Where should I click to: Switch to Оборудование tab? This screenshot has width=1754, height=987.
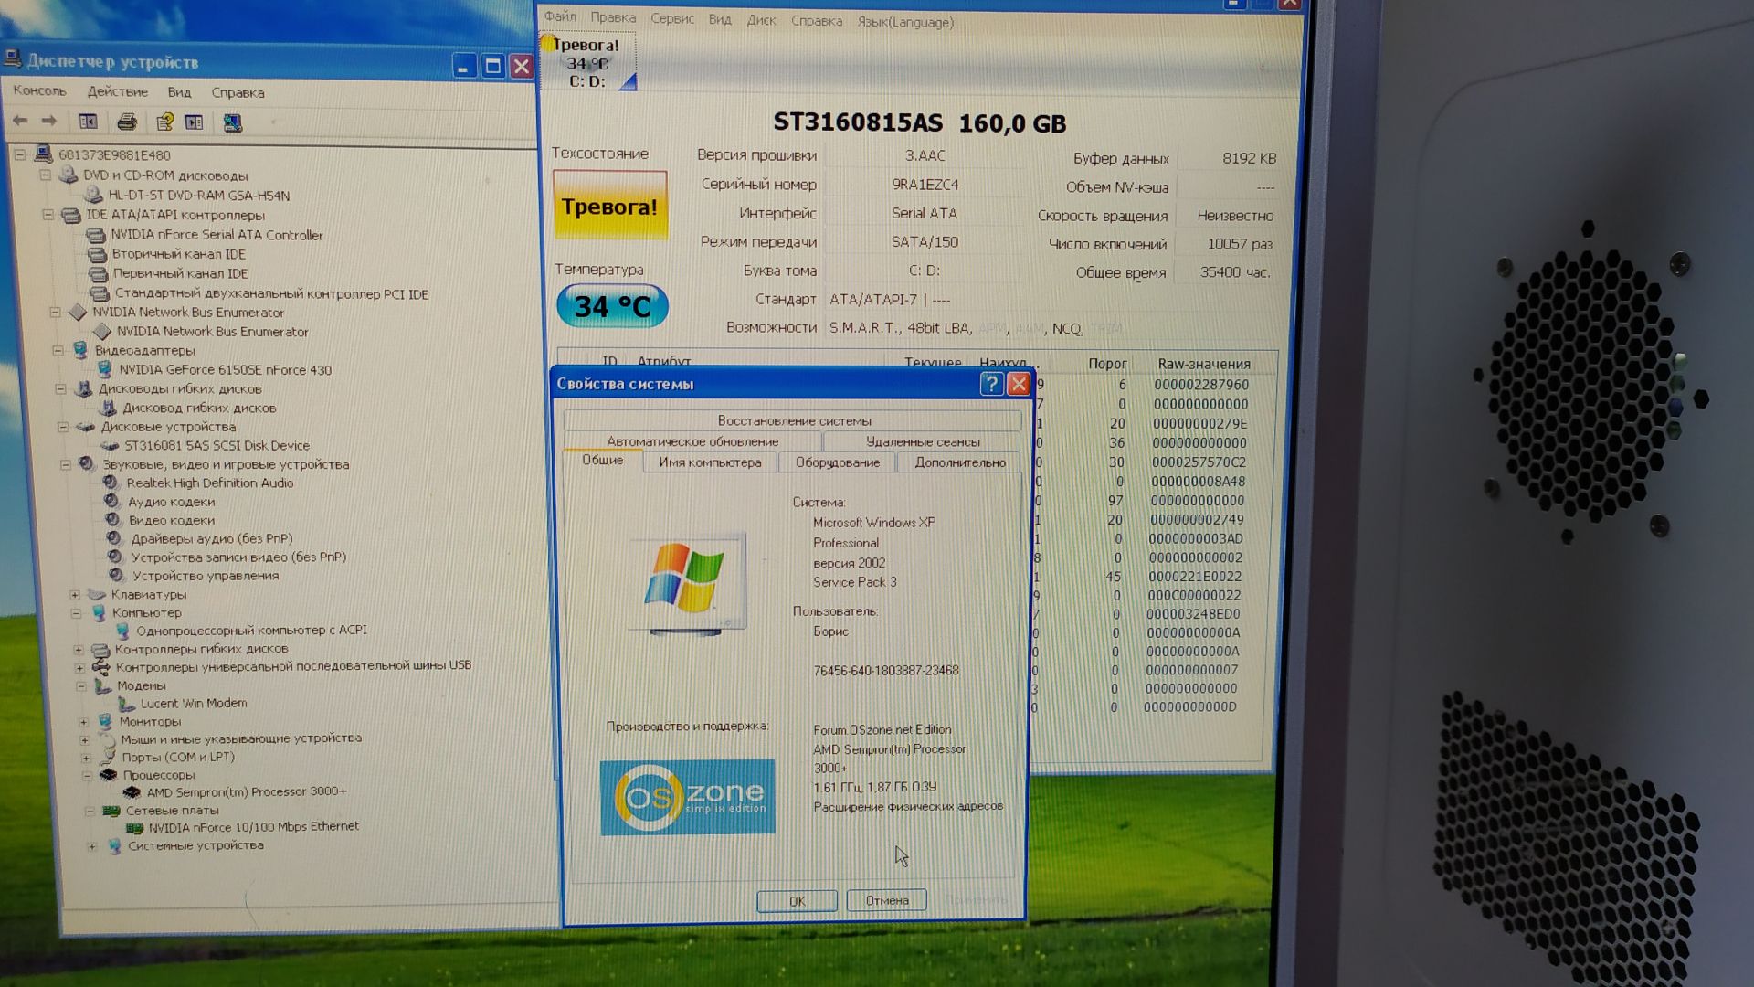[837, 462]
